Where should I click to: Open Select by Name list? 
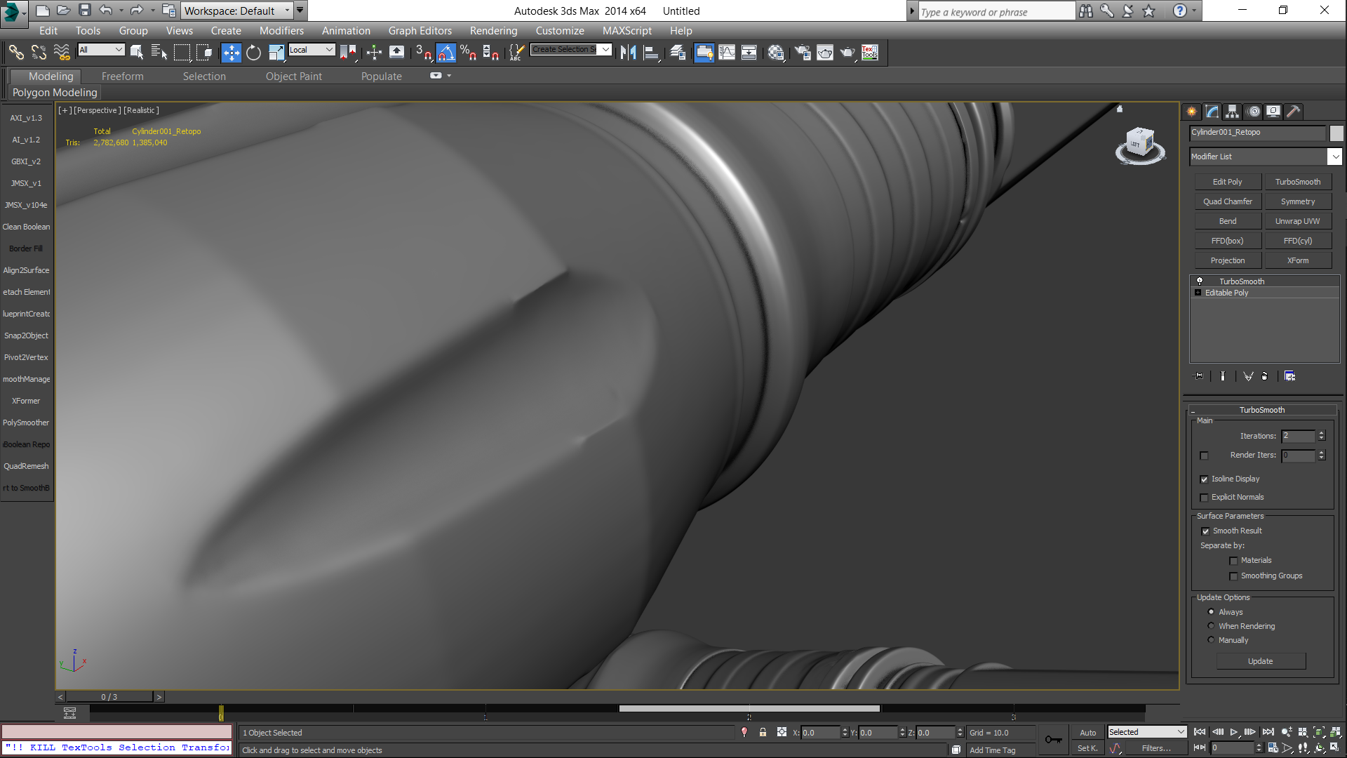(x=159, y=53)
